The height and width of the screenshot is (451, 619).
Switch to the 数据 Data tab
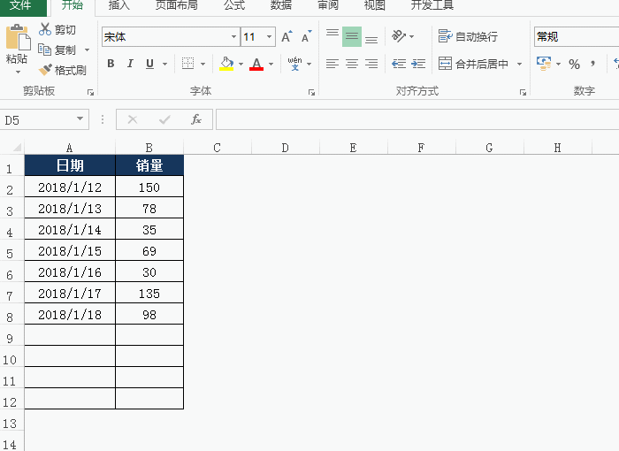coord(281,5)
